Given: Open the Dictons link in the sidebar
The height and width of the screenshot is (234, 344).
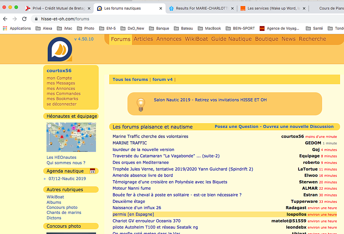Looking at the screenshot, I should pyautogui.click(x=54, y=218).
